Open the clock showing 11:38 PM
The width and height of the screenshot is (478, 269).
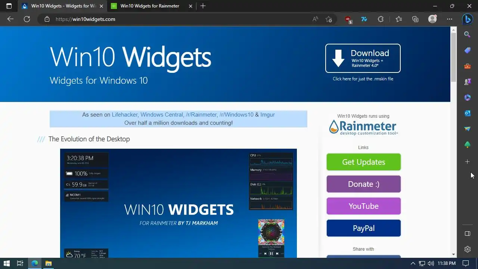pyautogui.click(x=446, y=263)
